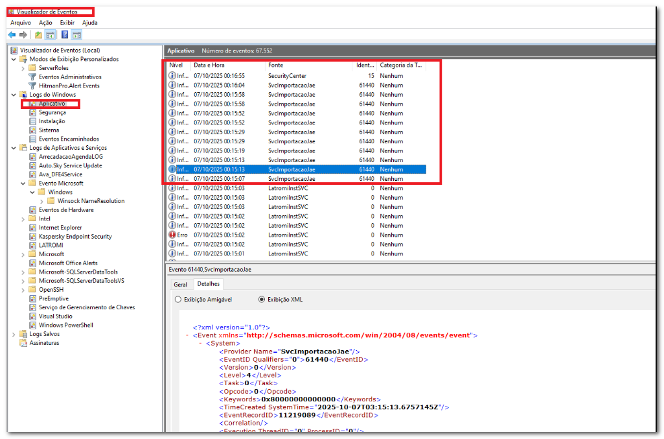This screenshot has height=439, width=664.
Task: Expand the Winsock NameResolution folder
Action: (41, 201)
